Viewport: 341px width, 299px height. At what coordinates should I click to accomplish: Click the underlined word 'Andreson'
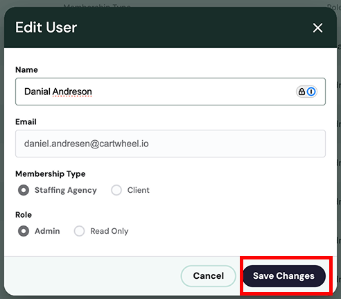pos(72,92)
